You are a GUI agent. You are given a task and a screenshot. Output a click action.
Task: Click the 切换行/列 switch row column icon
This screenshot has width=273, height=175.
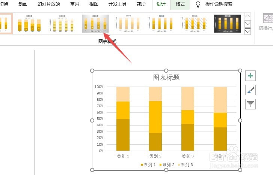(x=268, y=18)
